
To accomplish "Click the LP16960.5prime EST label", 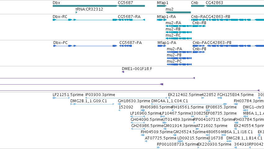I will pyautogui.click(x=145, y=113).
